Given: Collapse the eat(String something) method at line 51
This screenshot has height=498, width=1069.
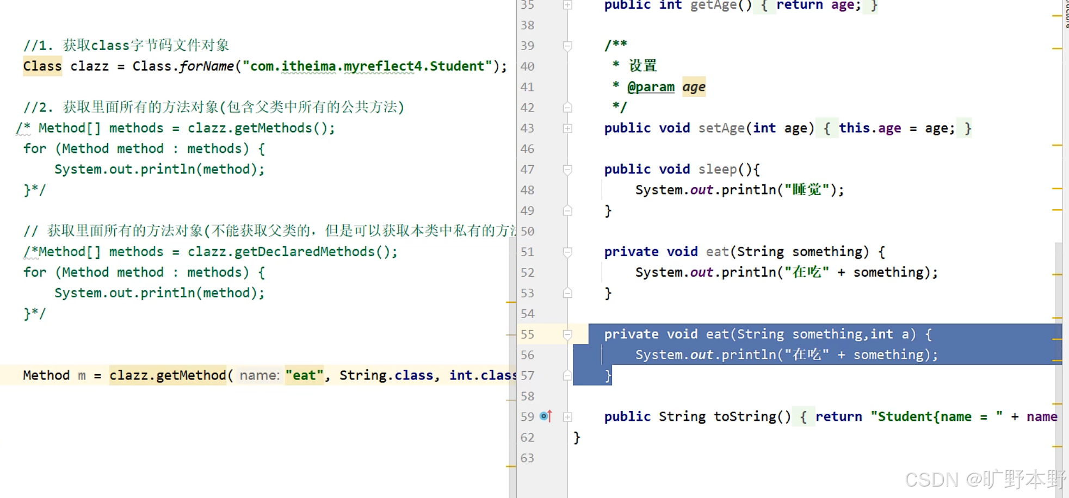Looking at the screenshot, I should pyautogui.click(x=567, y=252).
